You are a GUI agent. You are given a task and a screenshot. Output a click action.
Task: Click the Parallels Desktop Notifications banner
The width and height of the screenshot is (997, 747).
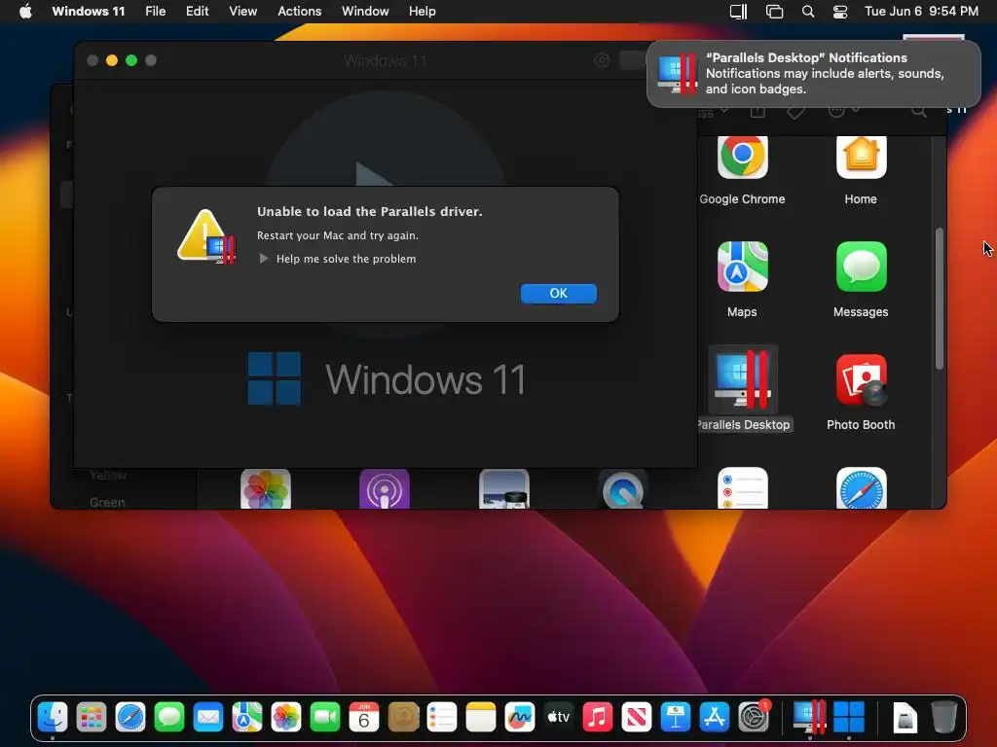(x=813, y=74)
